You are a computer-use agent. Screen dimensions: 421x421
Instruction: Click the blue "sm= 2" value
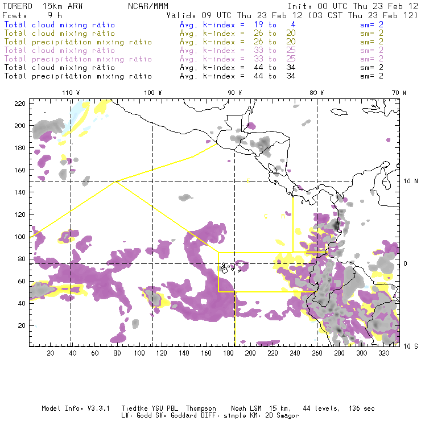(372, 24)
